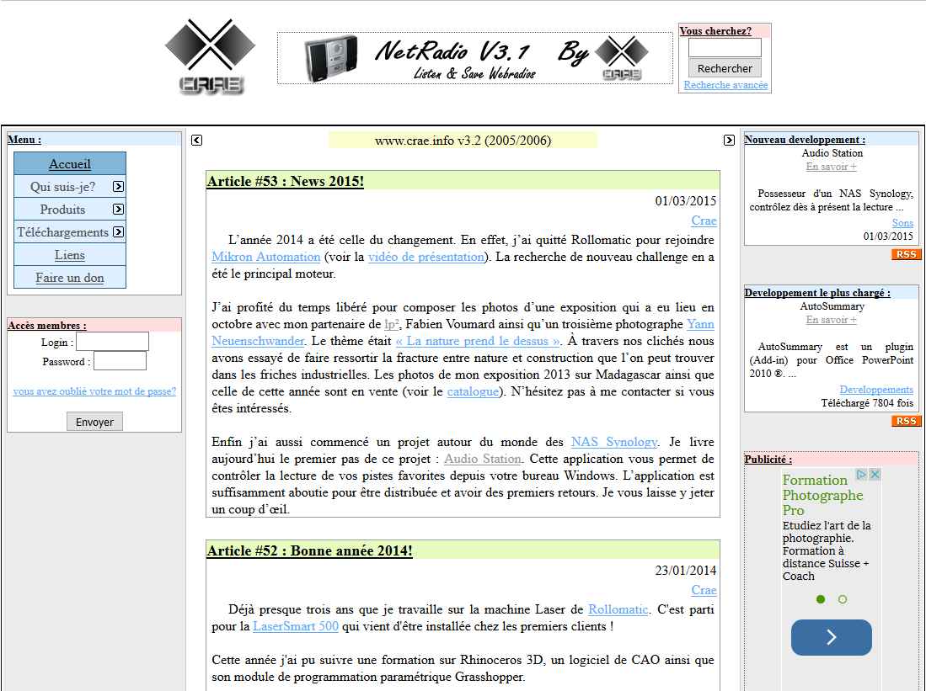This screenshot has width=926, height=691.
Task: Open the Téléchargements menu item
Action: tap(62, 232)
